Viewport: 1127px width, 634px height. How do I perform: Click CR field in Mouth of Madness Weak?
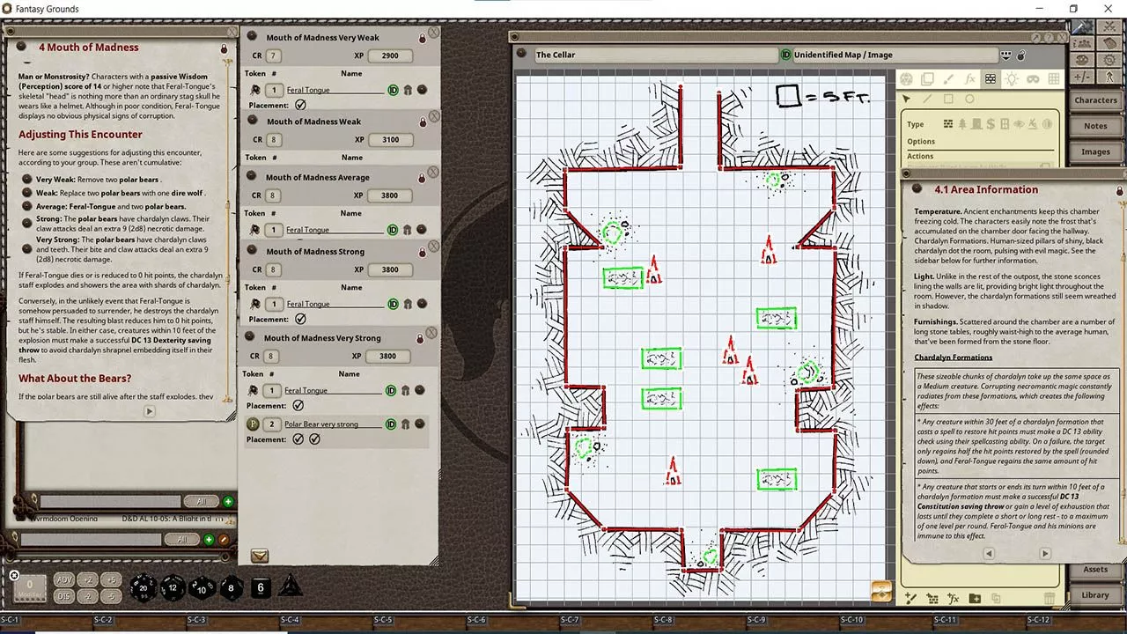(x=274, y=139)
